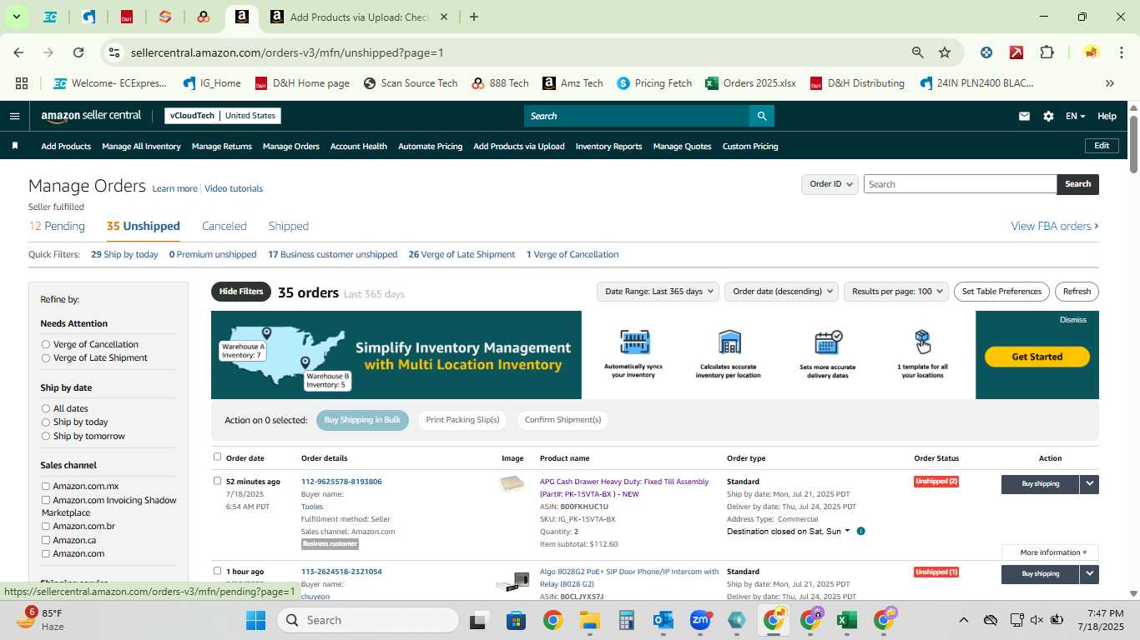The height and width of the screenshot is (640, 1140).
Task: Open the Scan Source Tech bookmark
Action: coord(410,83)
